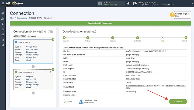Screen dimensions: 194x110
Task: Click the Data Source header title
Action: coord(24,42)
